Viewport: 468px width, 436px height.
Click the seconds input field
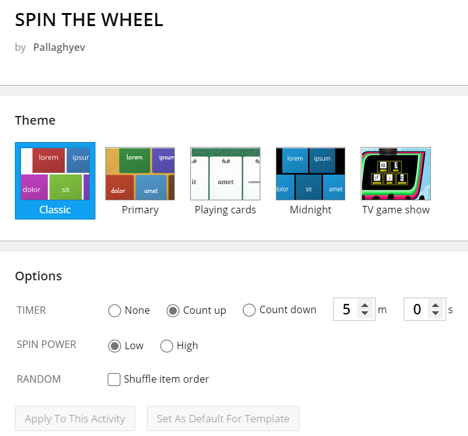(x=417, y=309)
